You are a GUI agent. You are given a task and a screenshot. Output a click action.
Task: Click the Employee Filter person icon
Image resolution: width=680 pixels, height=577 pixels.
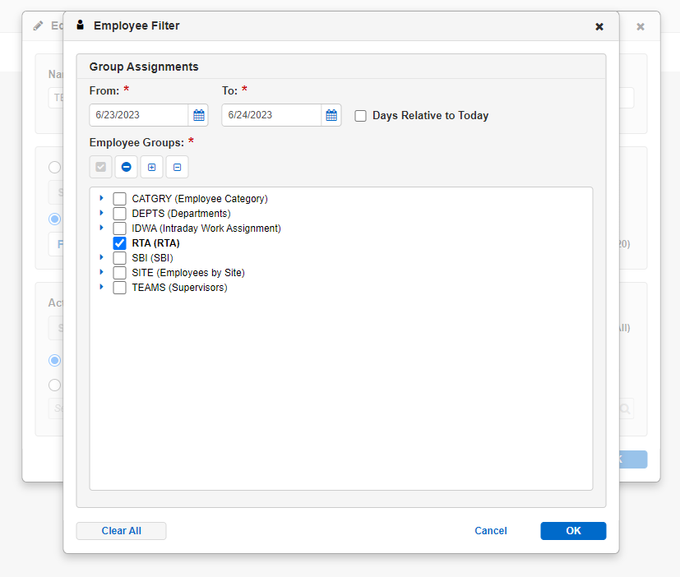pos(80,25)
